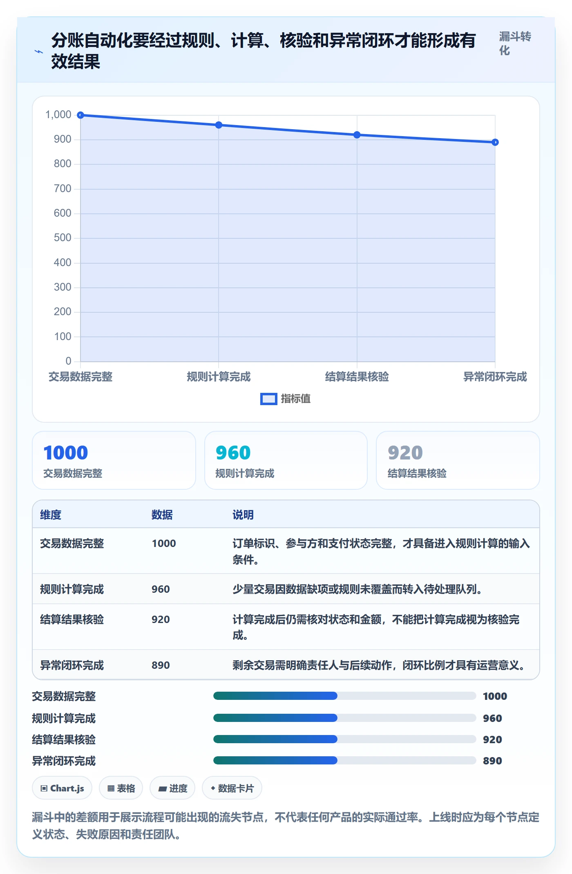Click the 500 y-axis label
Image resolution: width=572 pixels, height=874 pixels.
[63, 238]
